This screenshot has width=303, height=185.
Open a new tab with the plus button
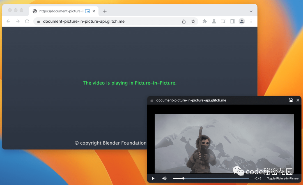pos(105,11)
